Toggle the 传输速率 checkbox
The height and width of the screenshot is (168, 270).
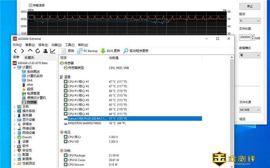tap(31, 5)
